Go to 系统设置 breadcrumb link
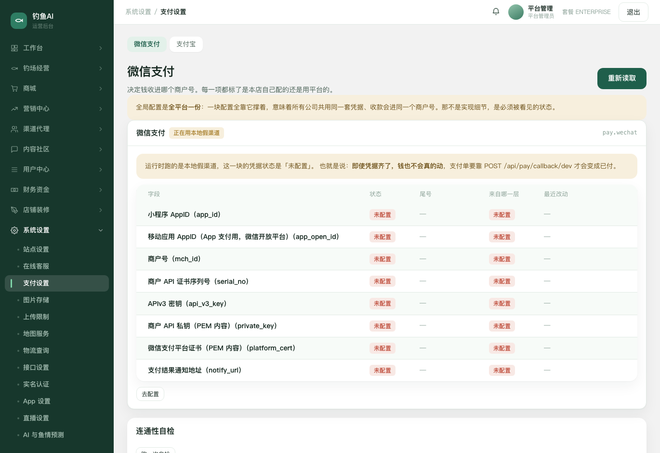This screenshot has width=660, height=453. click(138, 12)
